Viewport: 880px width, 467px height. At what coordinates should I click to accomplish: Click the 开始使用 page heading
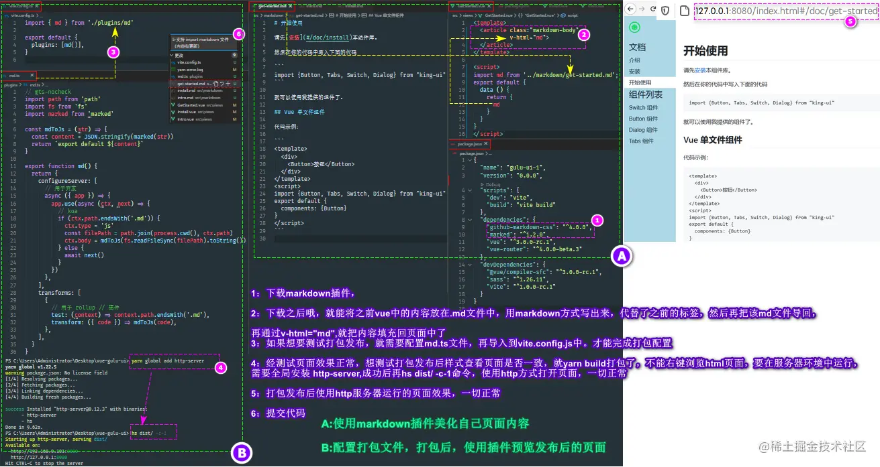click(x=705, y=50)
